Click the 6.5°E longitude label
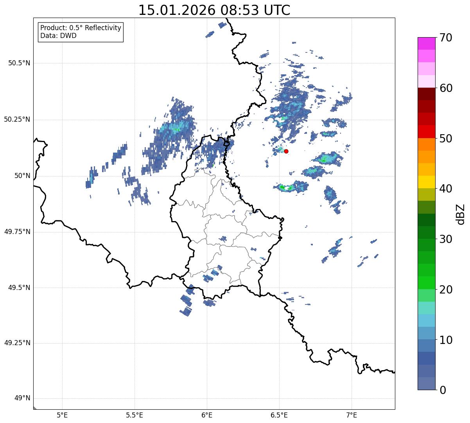Image resolution: width=470 pixels, height=423 pixels. 279,415
